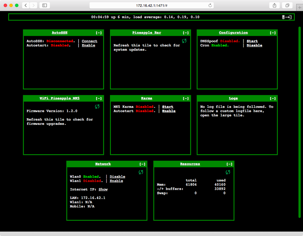Open the AutoSSH large tile
Image resolution: width=303 pixels, height=236 pixels.
[x=59, y=33]
